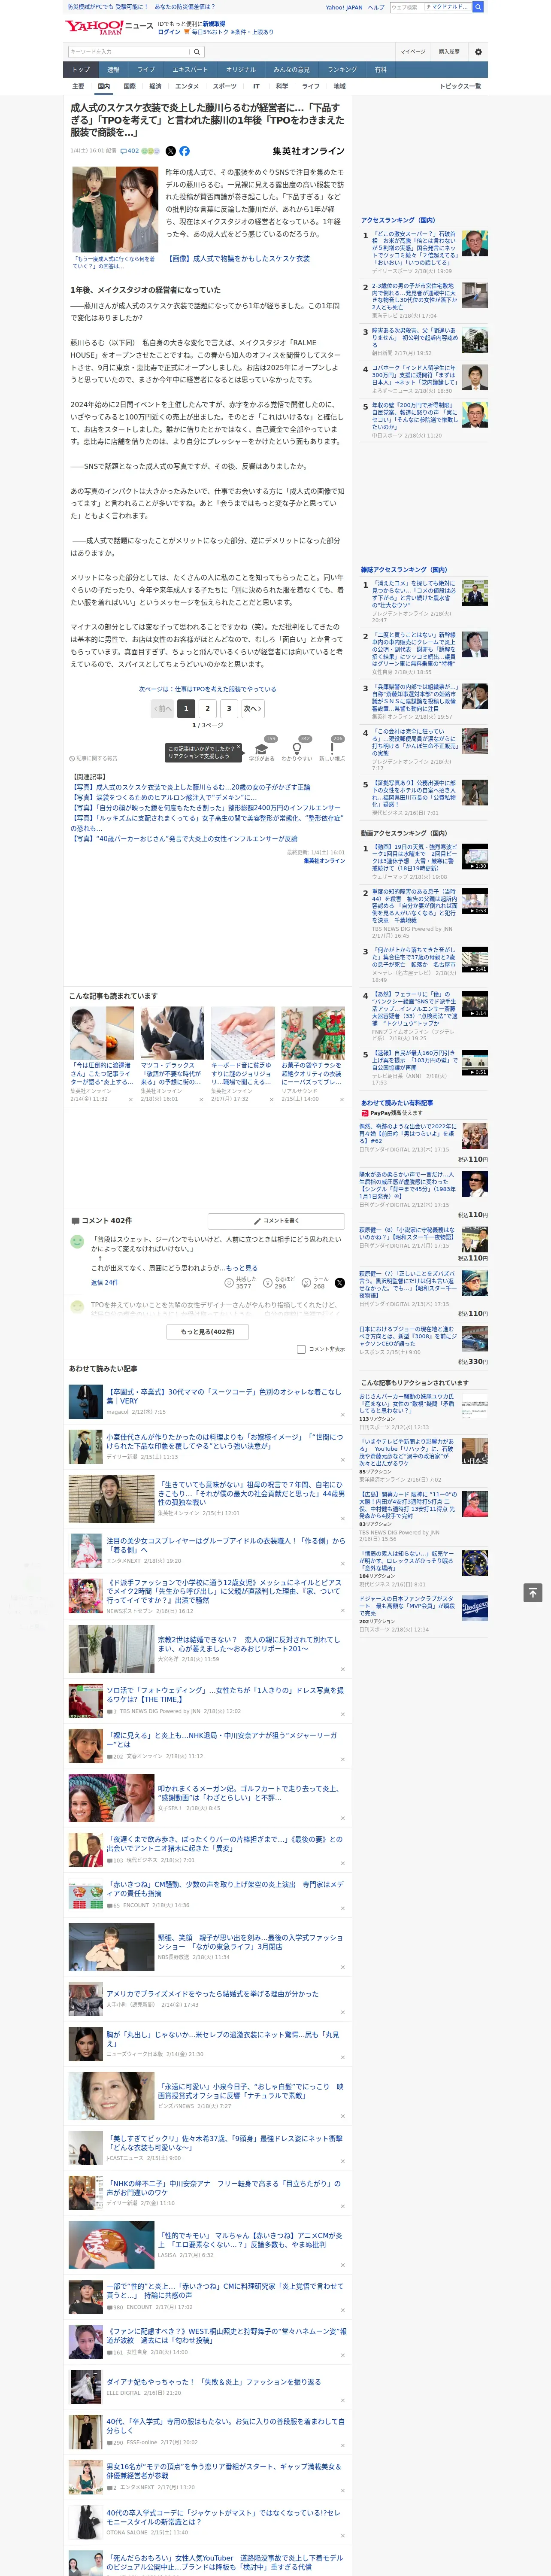Open 購入履歴 link
Screen dimensions: 551x2576
449,52
